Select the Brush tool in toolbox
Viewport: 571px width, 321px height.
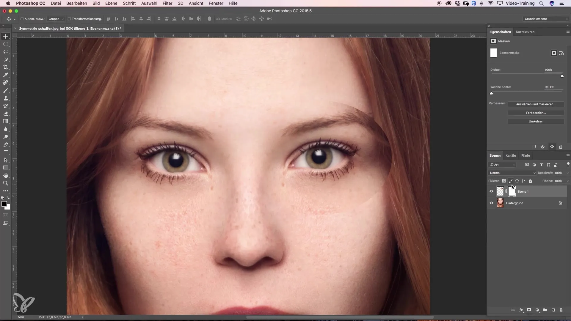pyautogui.click(x=6, y=90)
